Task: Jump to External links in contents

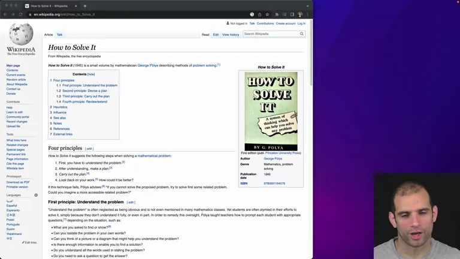Action: (x=63, y=134)
